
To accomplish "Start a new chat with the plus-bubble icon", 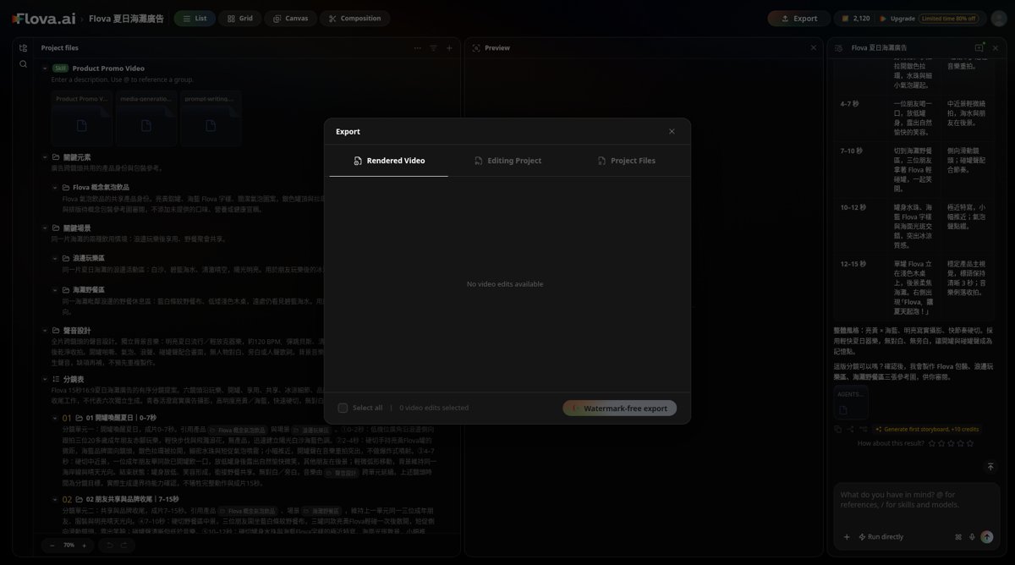I will coord(979,48).
